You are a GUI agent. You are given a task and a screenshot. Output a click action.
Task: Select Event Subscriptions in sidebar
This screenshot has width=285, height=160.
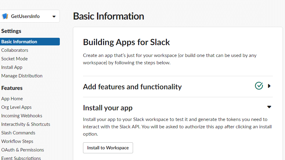pos(21,158)
